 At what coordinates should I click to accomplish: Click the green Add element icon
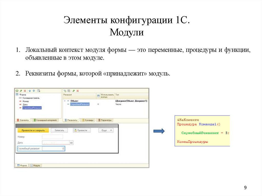click(17, 91)
